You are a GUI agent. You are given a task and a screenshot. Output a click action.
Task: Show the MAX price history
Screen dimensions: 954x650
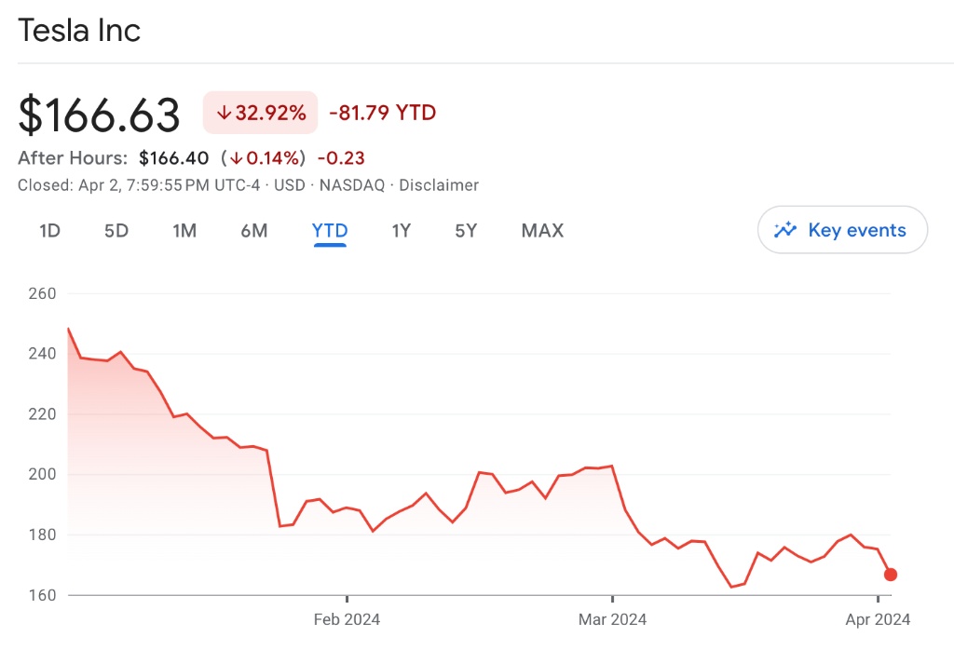click(542, 230)
